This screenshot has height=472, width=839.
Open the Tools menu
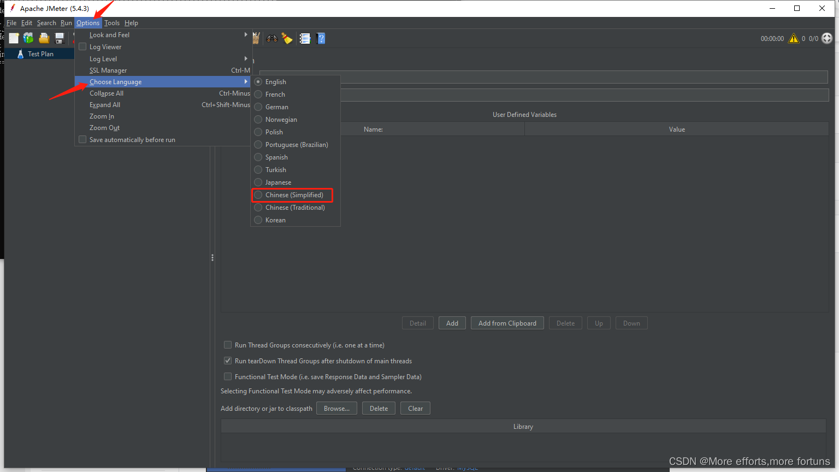click(x=112, y=23)
